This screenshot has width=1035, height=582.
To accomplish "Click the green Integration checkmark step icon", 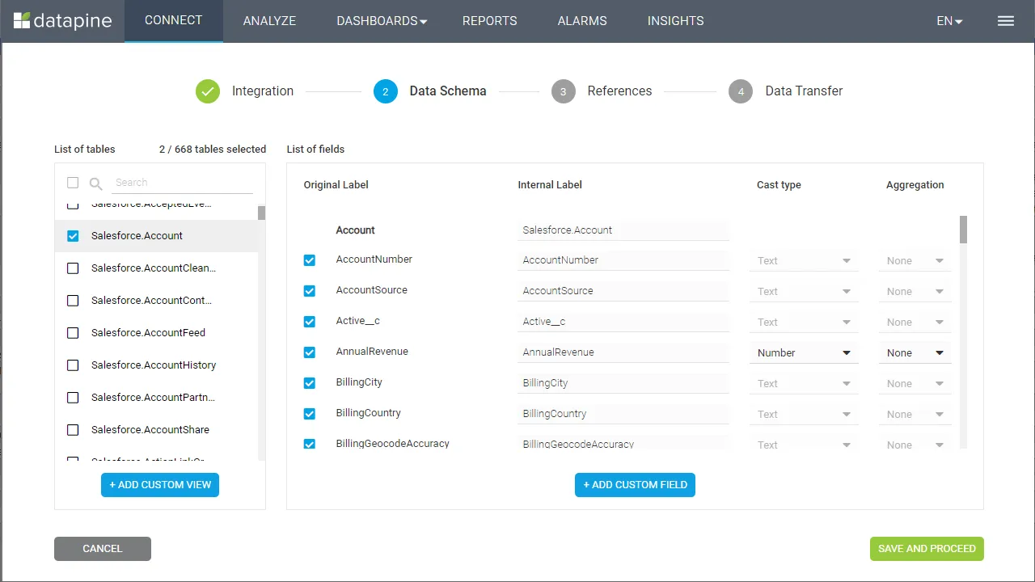I will (x=208, y=91).
